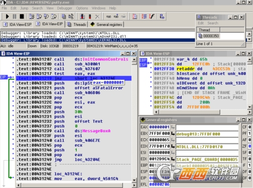Jump to EBX address via arrow button
Screen dimensions: 253x188
(173, 133)
